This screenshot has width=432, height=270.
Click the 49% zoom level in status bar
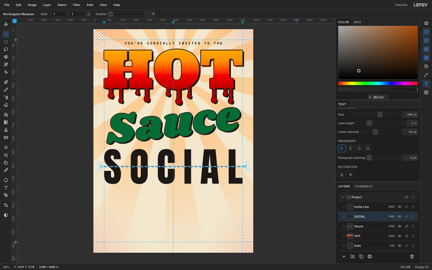(x=6, y=267)
